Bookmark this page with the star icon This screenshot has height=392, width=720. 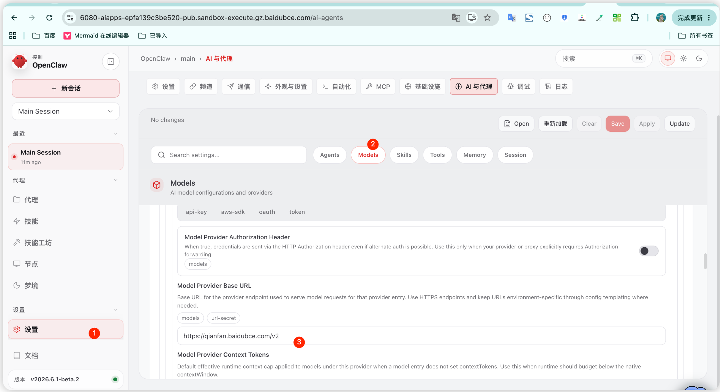[x=487, y=18]
